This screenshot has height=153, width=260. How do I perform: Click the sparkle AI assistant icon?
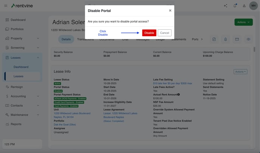coord(226,6)
